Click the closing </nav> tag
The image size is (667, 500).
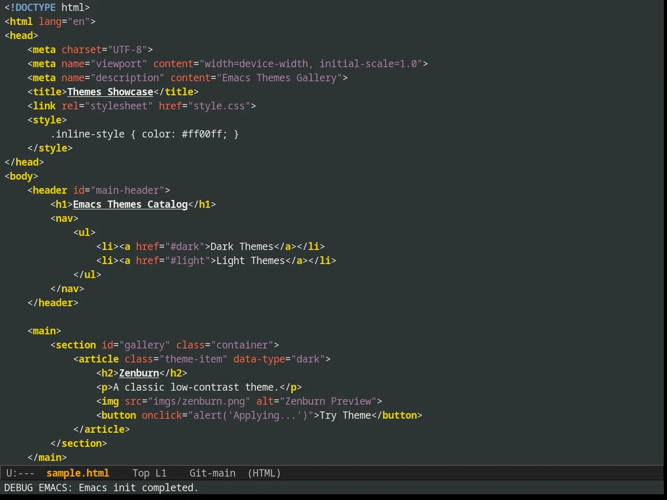(67, 289)
